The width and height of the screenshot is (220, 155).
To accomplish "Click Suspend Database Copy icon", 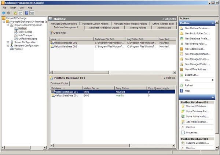I will pos(183,143).
